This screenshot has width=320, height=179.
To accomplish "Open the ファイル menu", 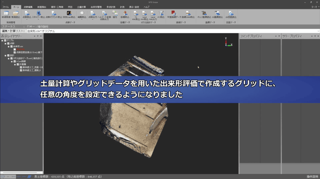I will point(5,7).
